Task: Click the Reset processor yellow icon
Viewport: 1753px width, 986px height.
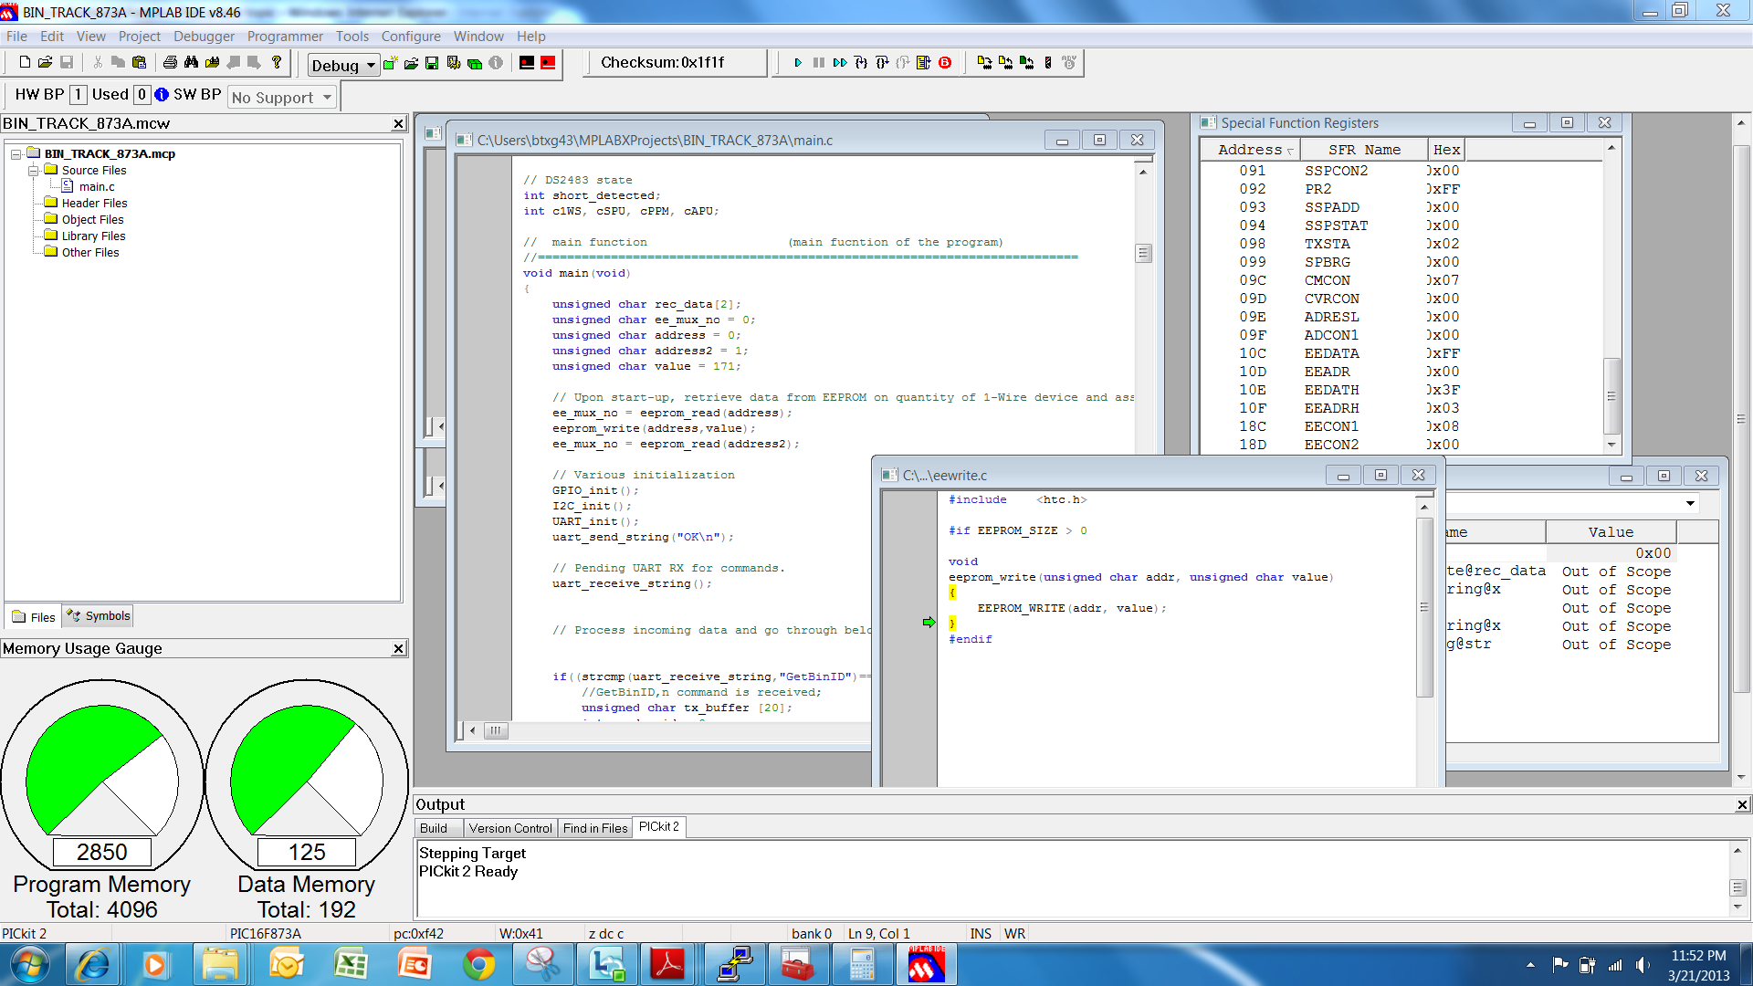Action: coord(924,63)
